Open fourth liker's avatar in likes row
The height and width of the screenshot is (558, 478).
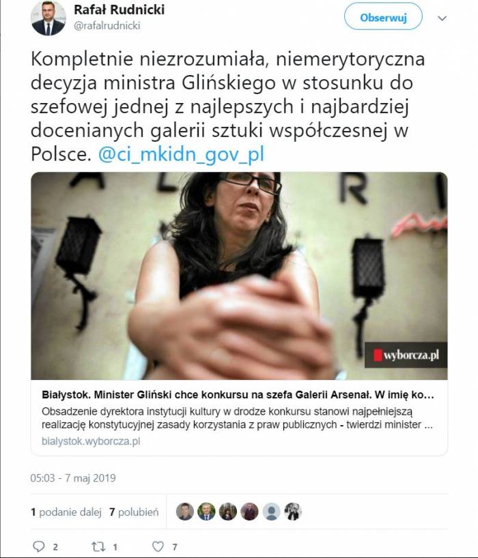click(x=250, y=512)
